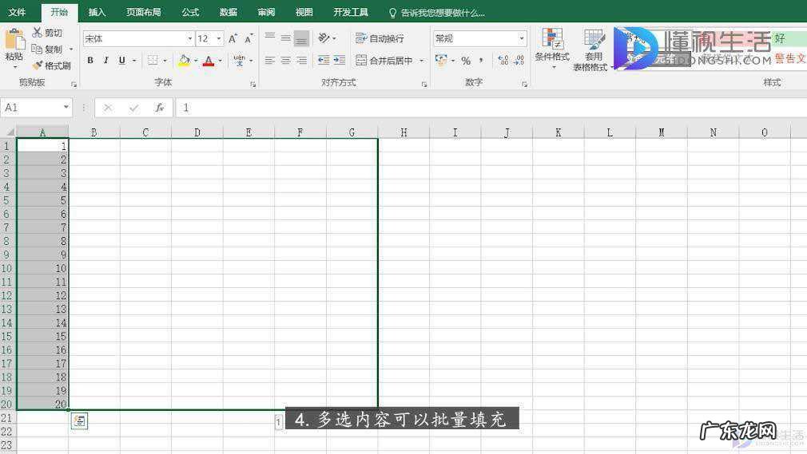The image size is (807, 454).
Task: Increase indent
Action: pos(340,60)
